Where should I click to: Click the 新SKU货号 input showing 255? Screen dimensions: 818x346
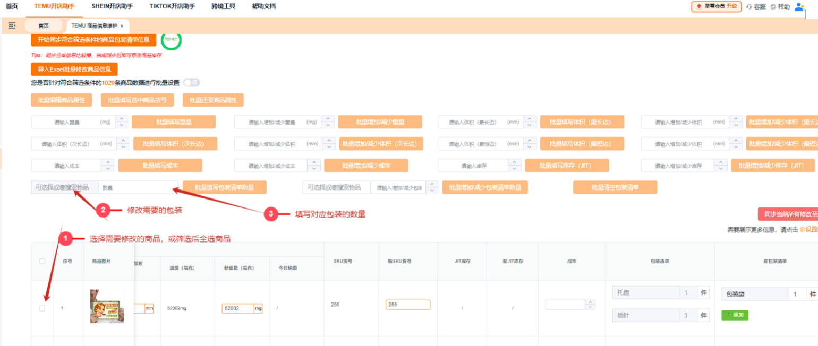click(408, 304)
